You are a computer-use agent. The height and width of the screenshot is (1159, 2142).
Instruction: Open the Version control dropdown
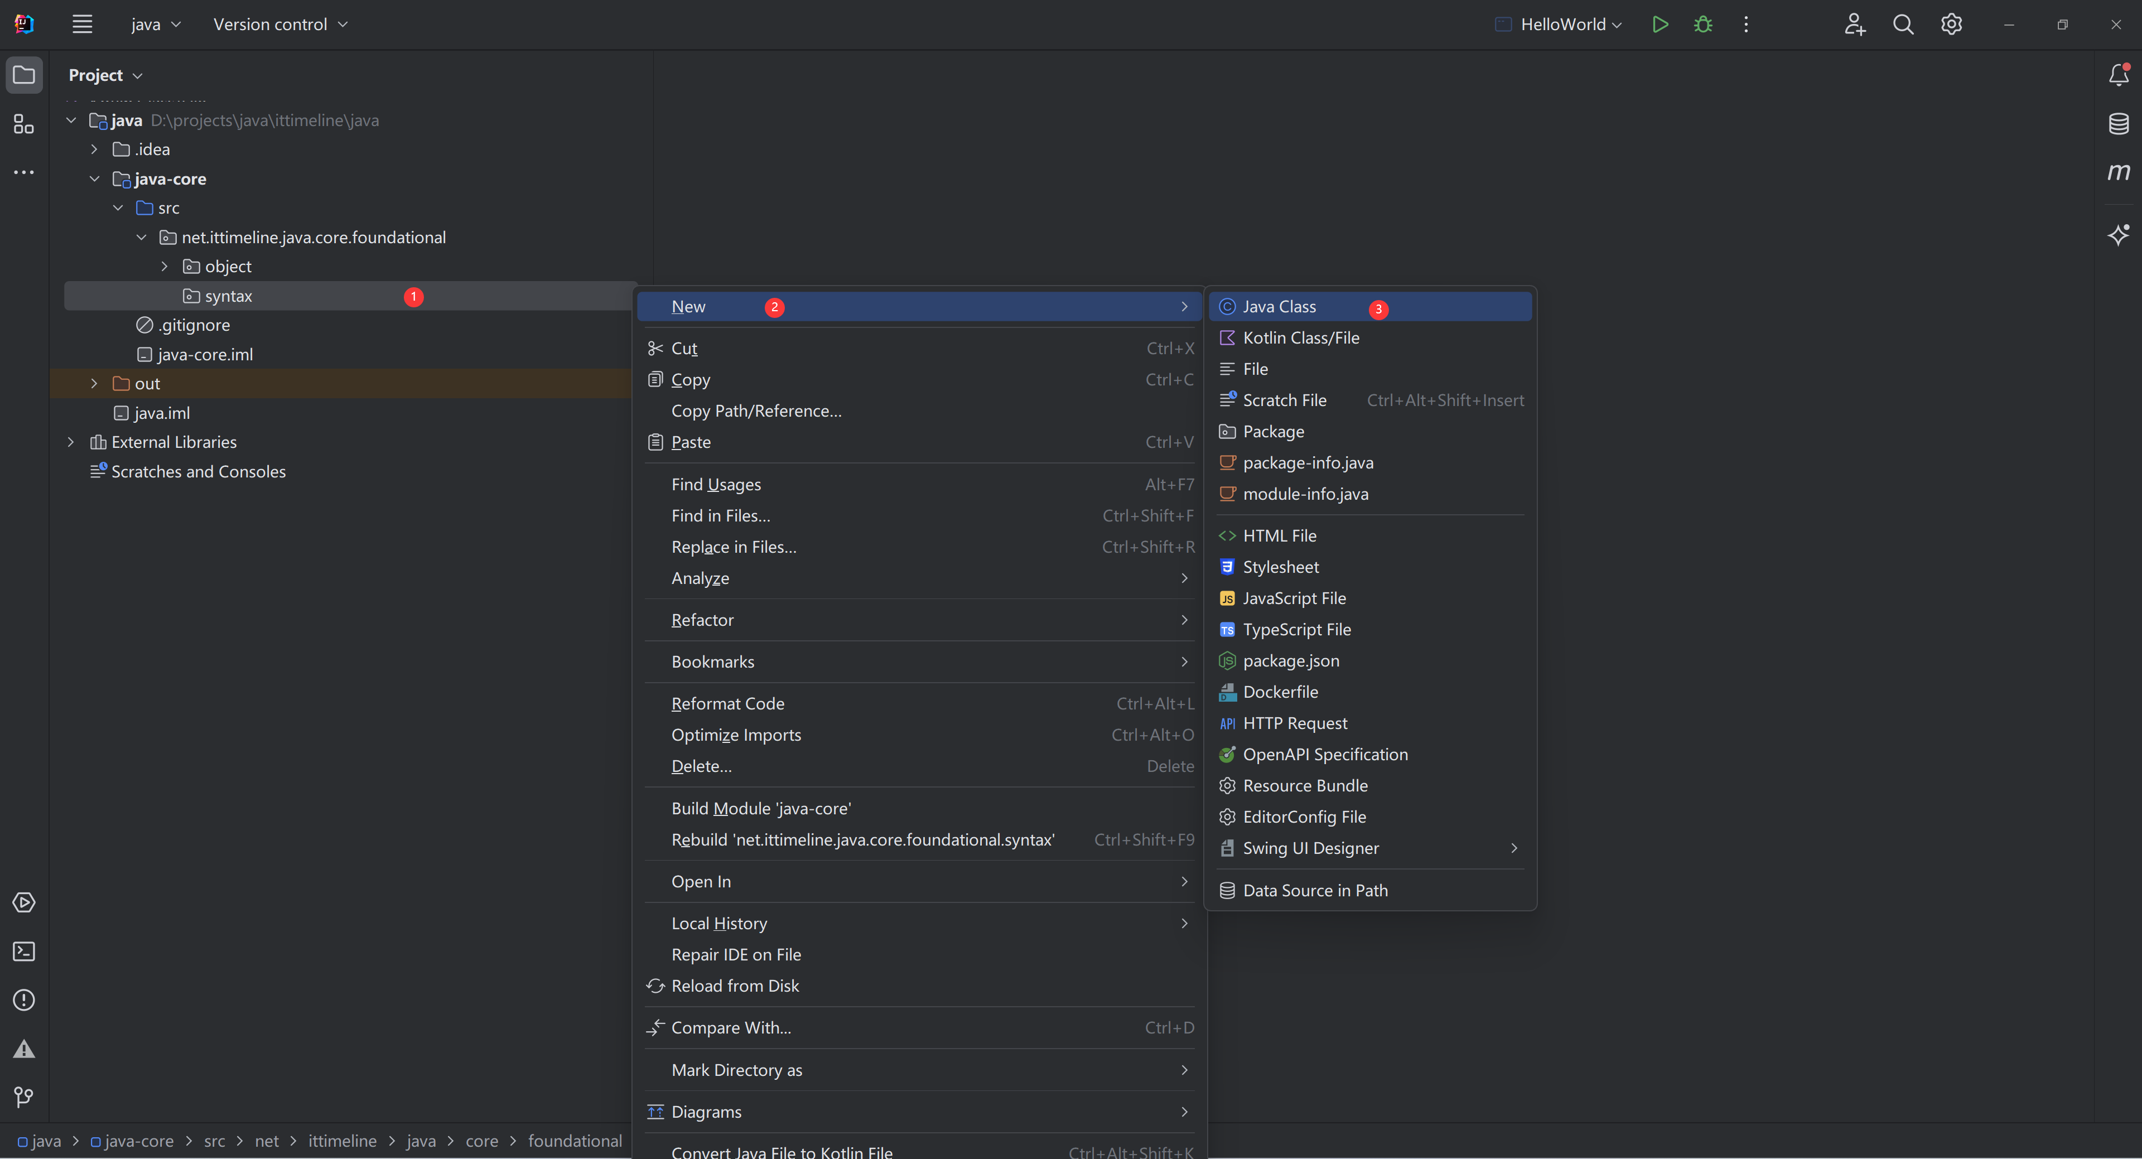(280, 24)
